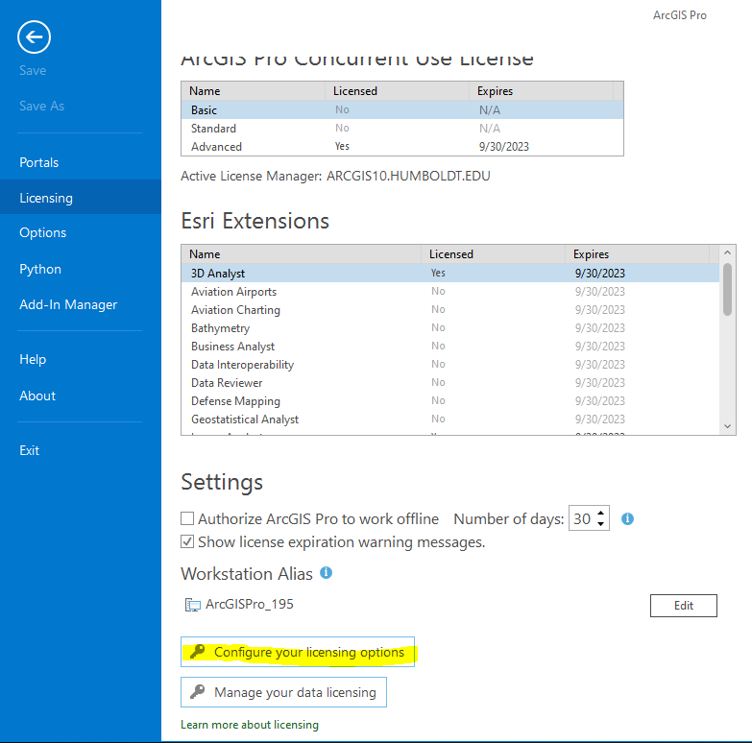Image resolution: width=752 pixels, height=743 pixels.
Task: Decrease number of days with down arrow
Action: click(601, 524)
